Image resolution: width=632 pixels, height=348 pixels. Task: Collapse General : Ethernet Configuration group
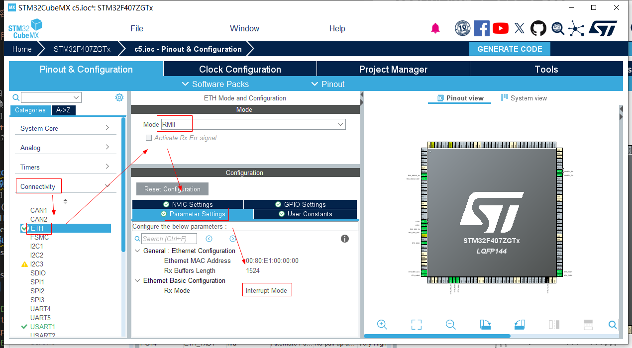(x=137, y=251)
